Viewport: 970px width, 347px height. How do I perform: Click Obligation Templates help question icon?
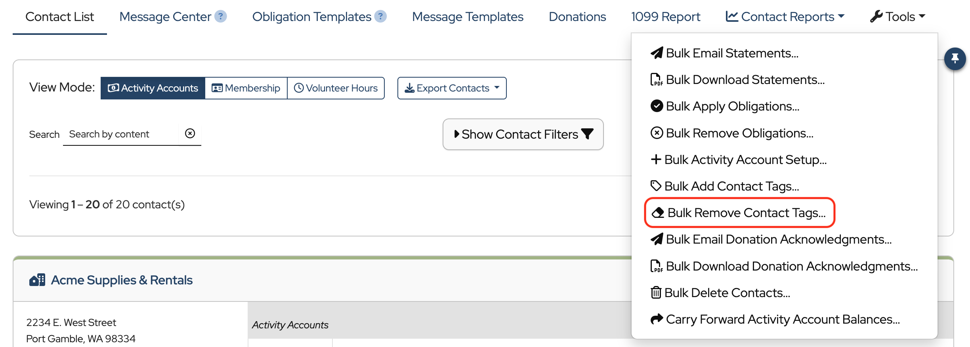(380, 17)
